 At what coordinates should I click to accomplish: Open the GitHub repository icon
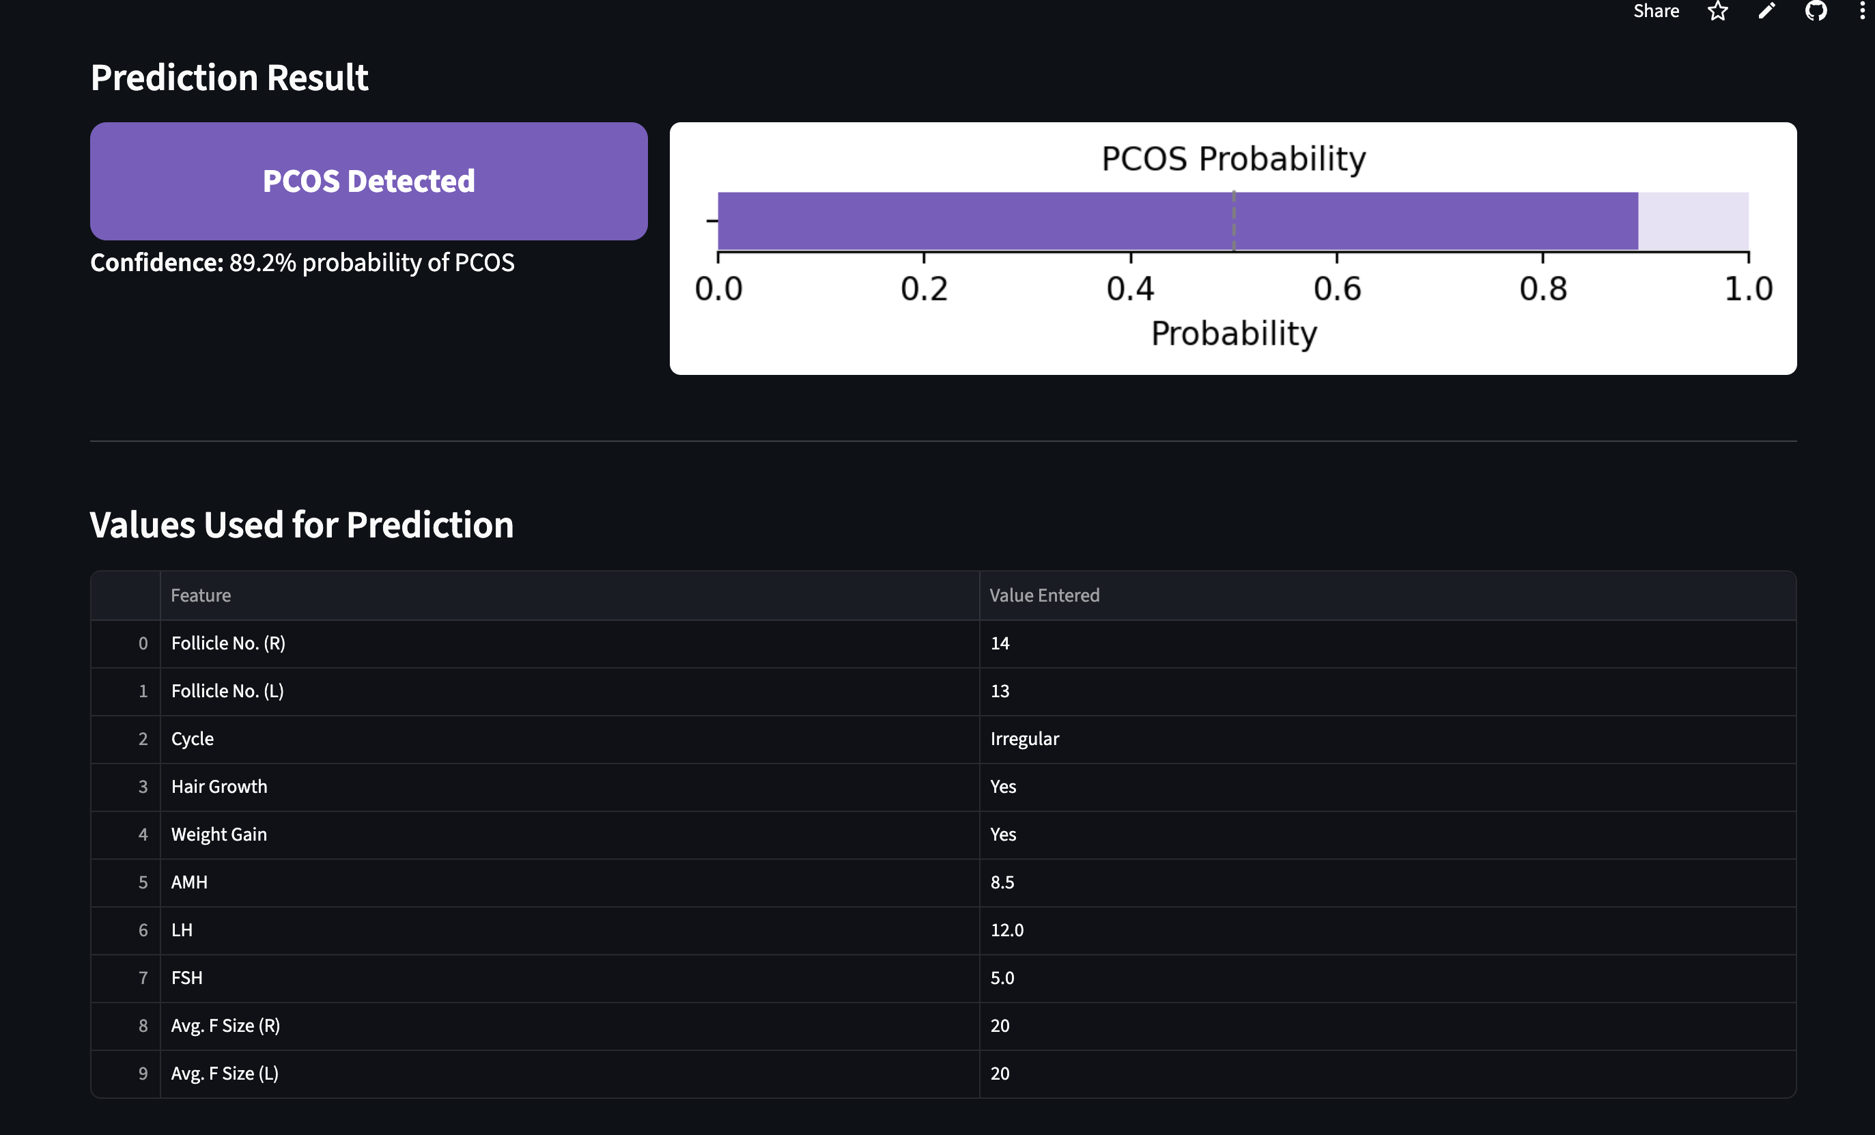tap(1816, 12)
